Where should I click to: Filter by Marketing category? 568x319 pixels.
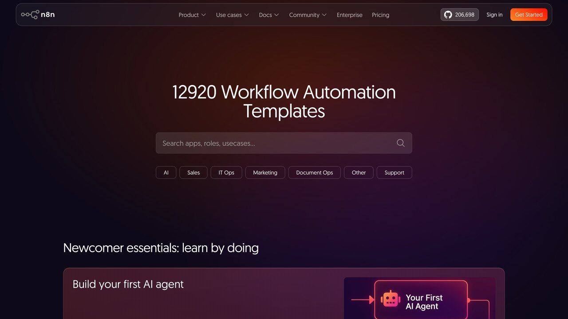point(265,172)
